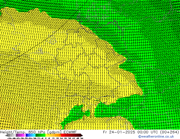Screen dimensions: 180x139
Task: Click the dark purple legend swatch near -42
Action: click(x=17, y=135)
